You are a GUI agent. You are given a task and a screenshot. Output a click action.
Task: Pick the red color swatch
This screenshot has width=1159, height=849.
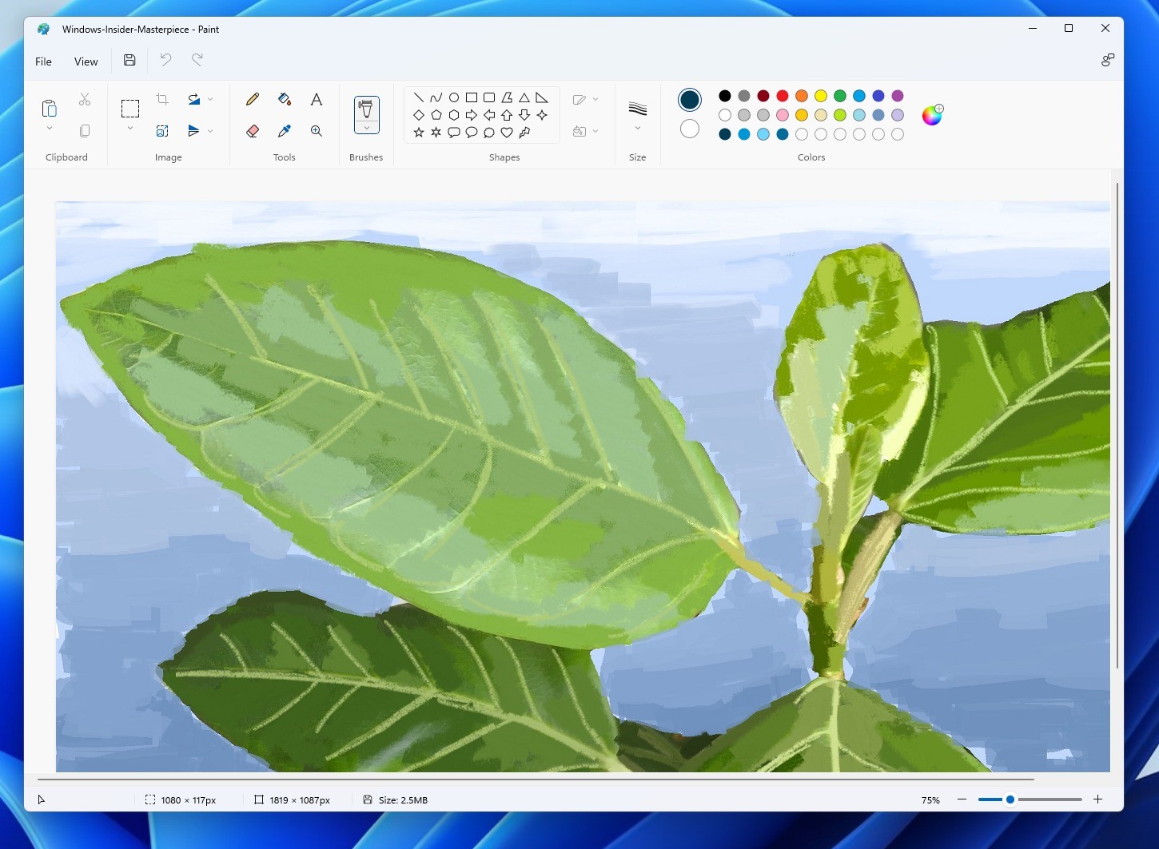(x=783, y=96)
